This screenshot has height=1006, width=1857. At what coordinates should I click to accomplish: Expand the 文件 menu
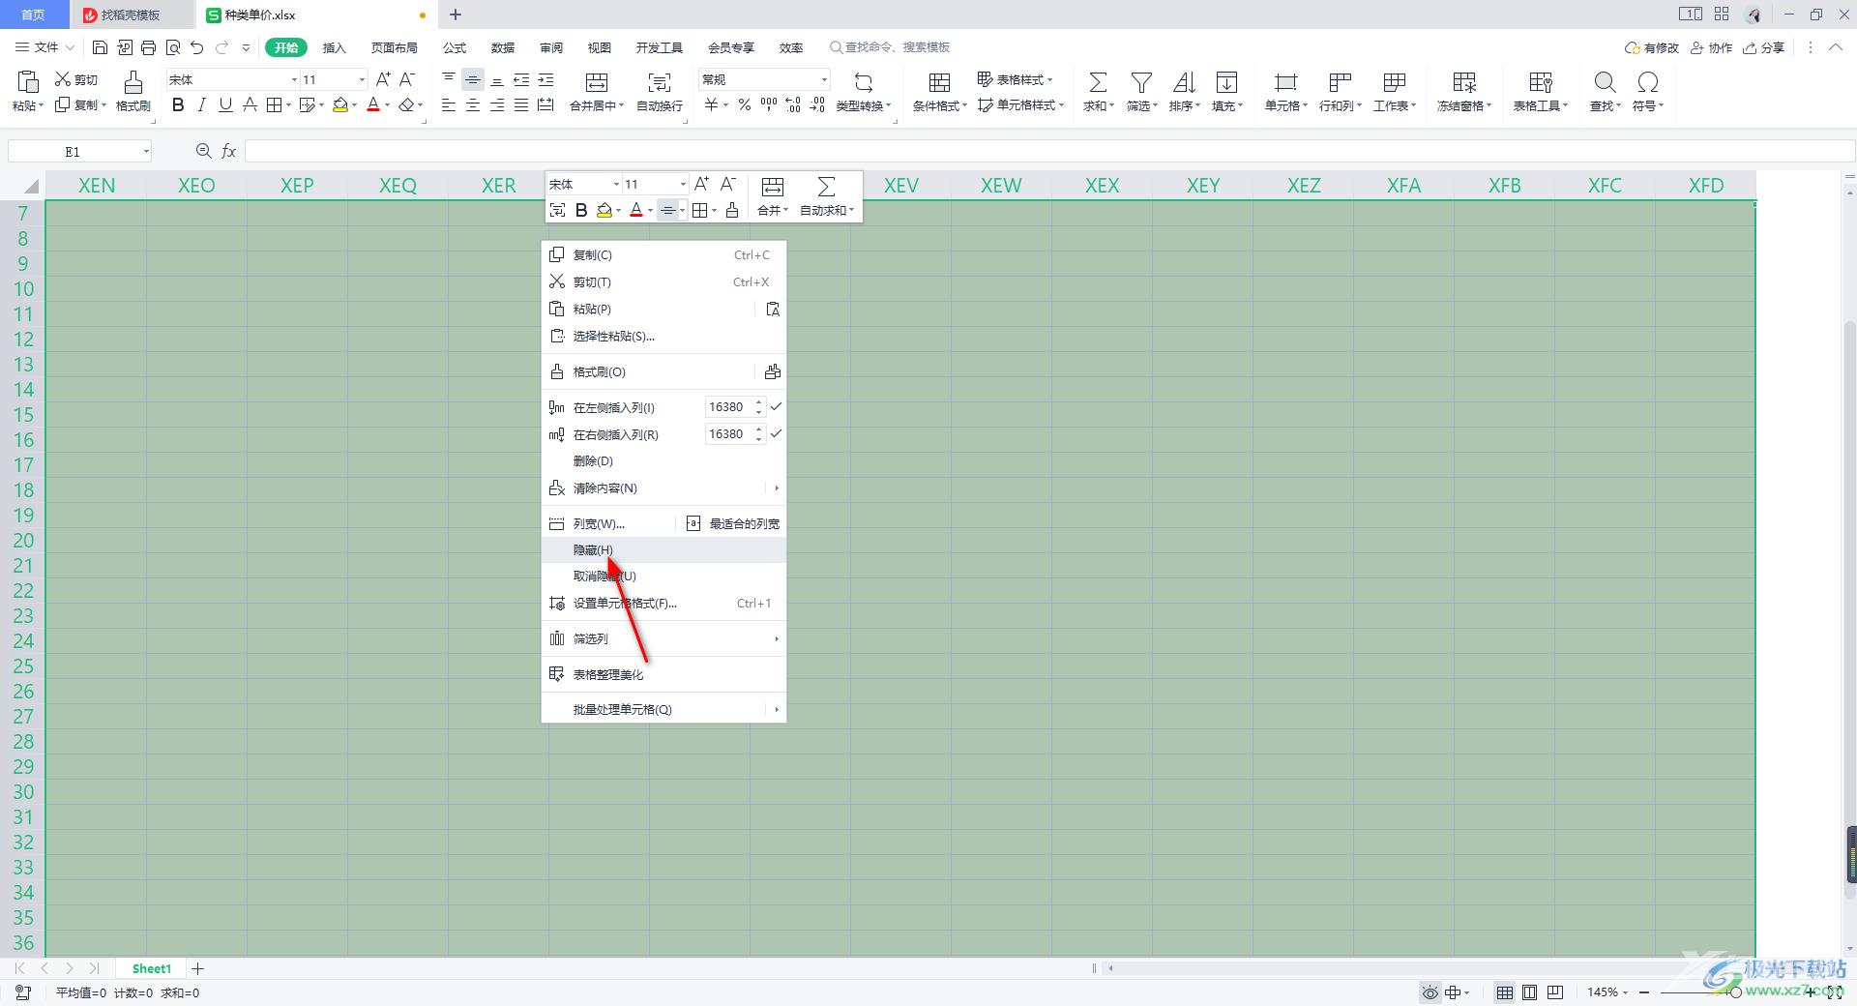(45, 47)
